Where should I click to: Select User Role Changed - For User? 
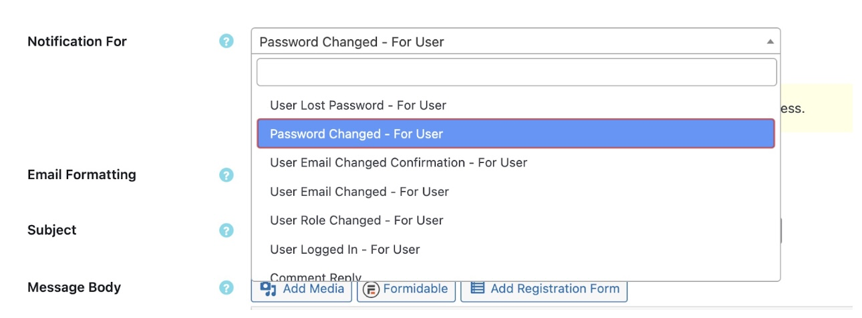click(x=357, y=220)
